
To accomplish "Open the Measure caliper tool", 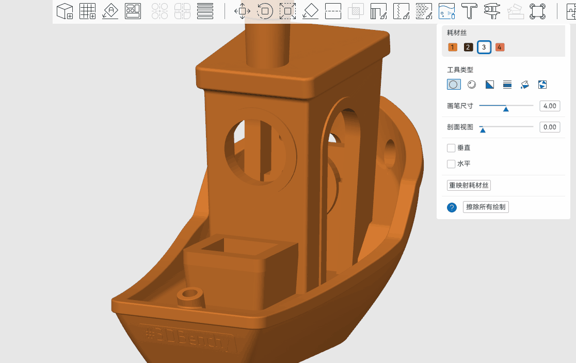I will [492, 11].
